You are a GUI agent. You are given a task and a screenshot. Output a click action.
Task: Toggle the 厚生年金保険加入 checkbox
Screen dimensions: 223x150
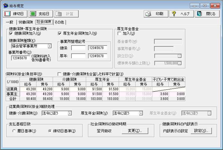click(x=60, y=33)
